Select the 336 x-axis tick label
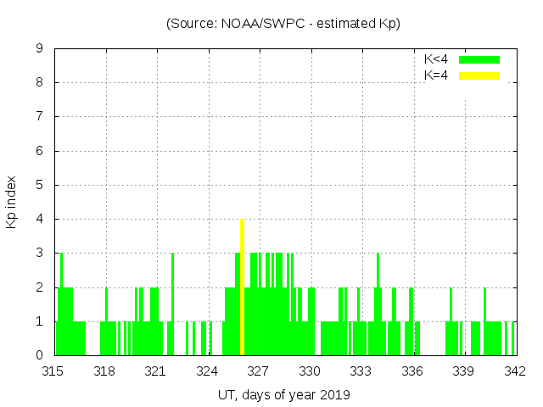Image resolution: width=543 pixels, height=407 pixels. [x=412, y=371]
